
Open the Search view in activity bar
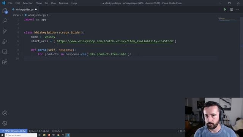5,21
